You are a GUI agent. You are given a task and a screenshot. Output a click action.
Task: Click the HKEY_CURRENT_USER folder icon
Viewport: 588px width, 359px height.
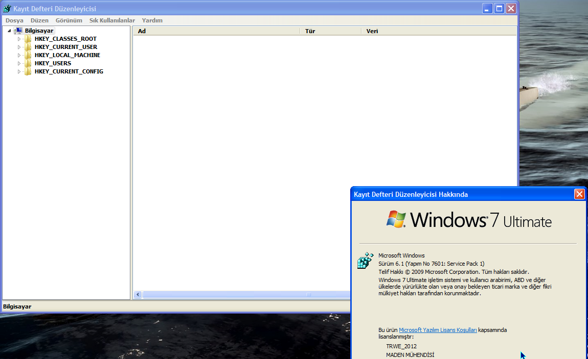tap(28, 47)
